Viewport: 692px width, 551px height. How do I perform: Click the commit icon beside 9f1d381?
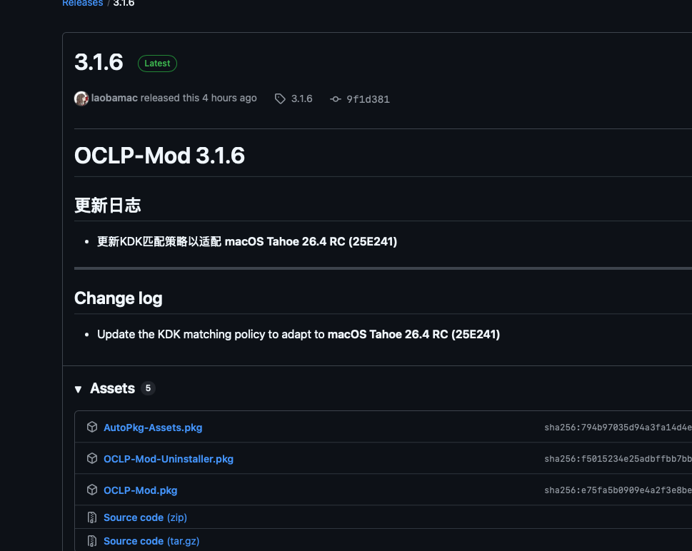336,99
